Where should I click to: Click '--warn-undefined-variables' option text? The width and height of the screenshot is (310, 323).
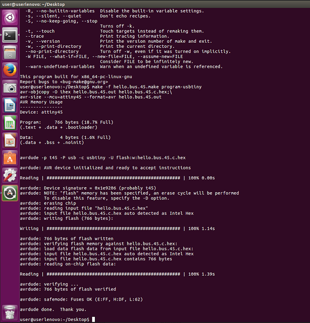tap(60, 66)
